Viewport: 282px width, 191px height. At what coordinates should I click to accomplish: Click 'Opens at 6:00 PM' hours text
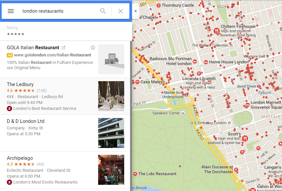pos(23,176)
